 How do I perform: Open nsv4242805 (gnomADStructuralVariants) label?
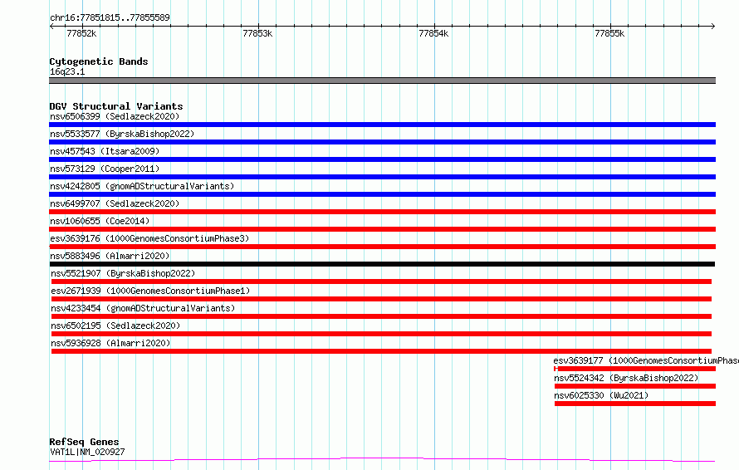(142, 186)
